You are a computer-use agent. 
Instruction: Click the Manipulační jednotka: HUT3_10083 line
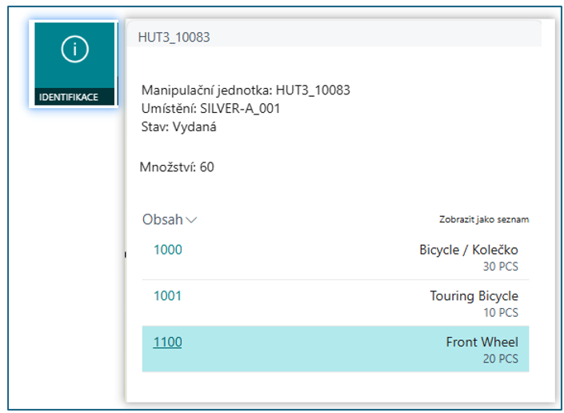(x=246, y=90)
